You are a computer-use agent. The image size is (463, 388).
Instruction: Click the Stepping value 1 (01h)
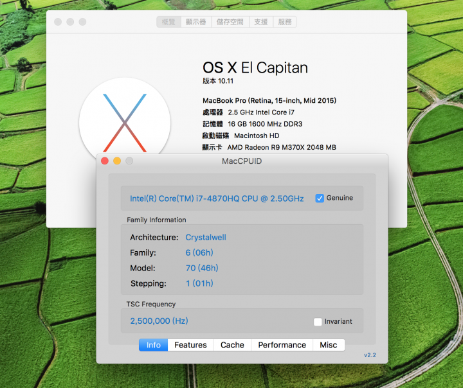tap(199, 283)
